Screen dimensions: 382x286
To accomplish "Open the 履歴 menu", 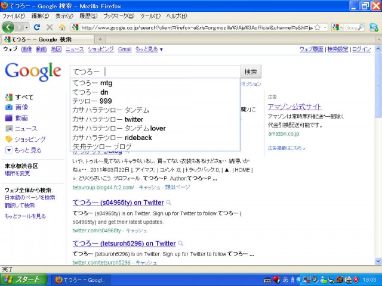I will pos(88,16).
